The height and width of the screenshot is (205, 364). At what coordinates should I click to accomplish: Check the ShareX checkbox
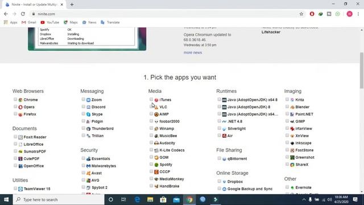[x=287, y=165]
